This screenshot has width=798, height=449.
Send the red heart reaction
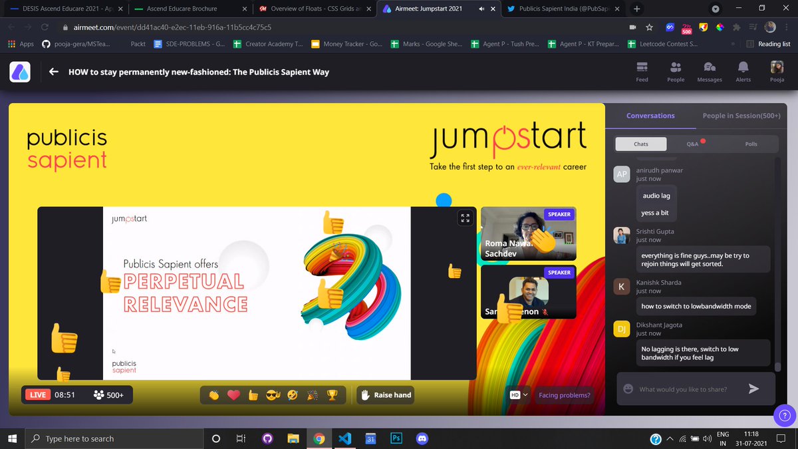coord(233,395)
